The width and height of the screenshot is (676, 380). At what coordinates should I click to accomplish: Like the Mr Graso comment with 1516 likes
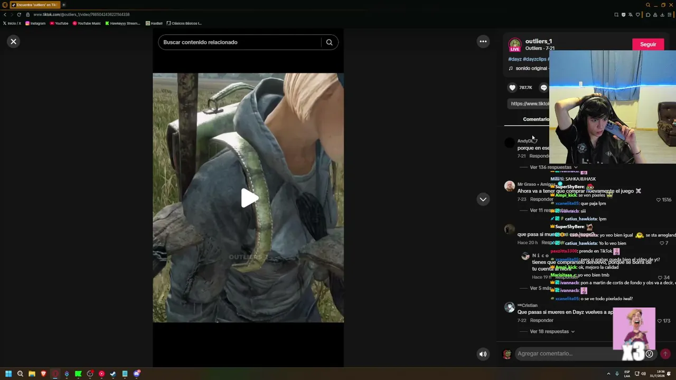click(x=659, y=200)
